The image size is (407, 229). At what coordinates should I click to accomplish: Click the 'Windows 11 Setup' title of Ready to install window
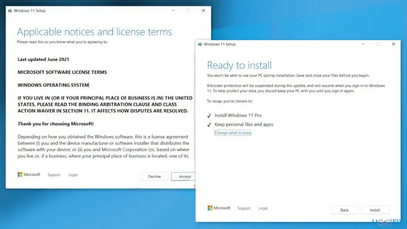[x=220, y=44]
